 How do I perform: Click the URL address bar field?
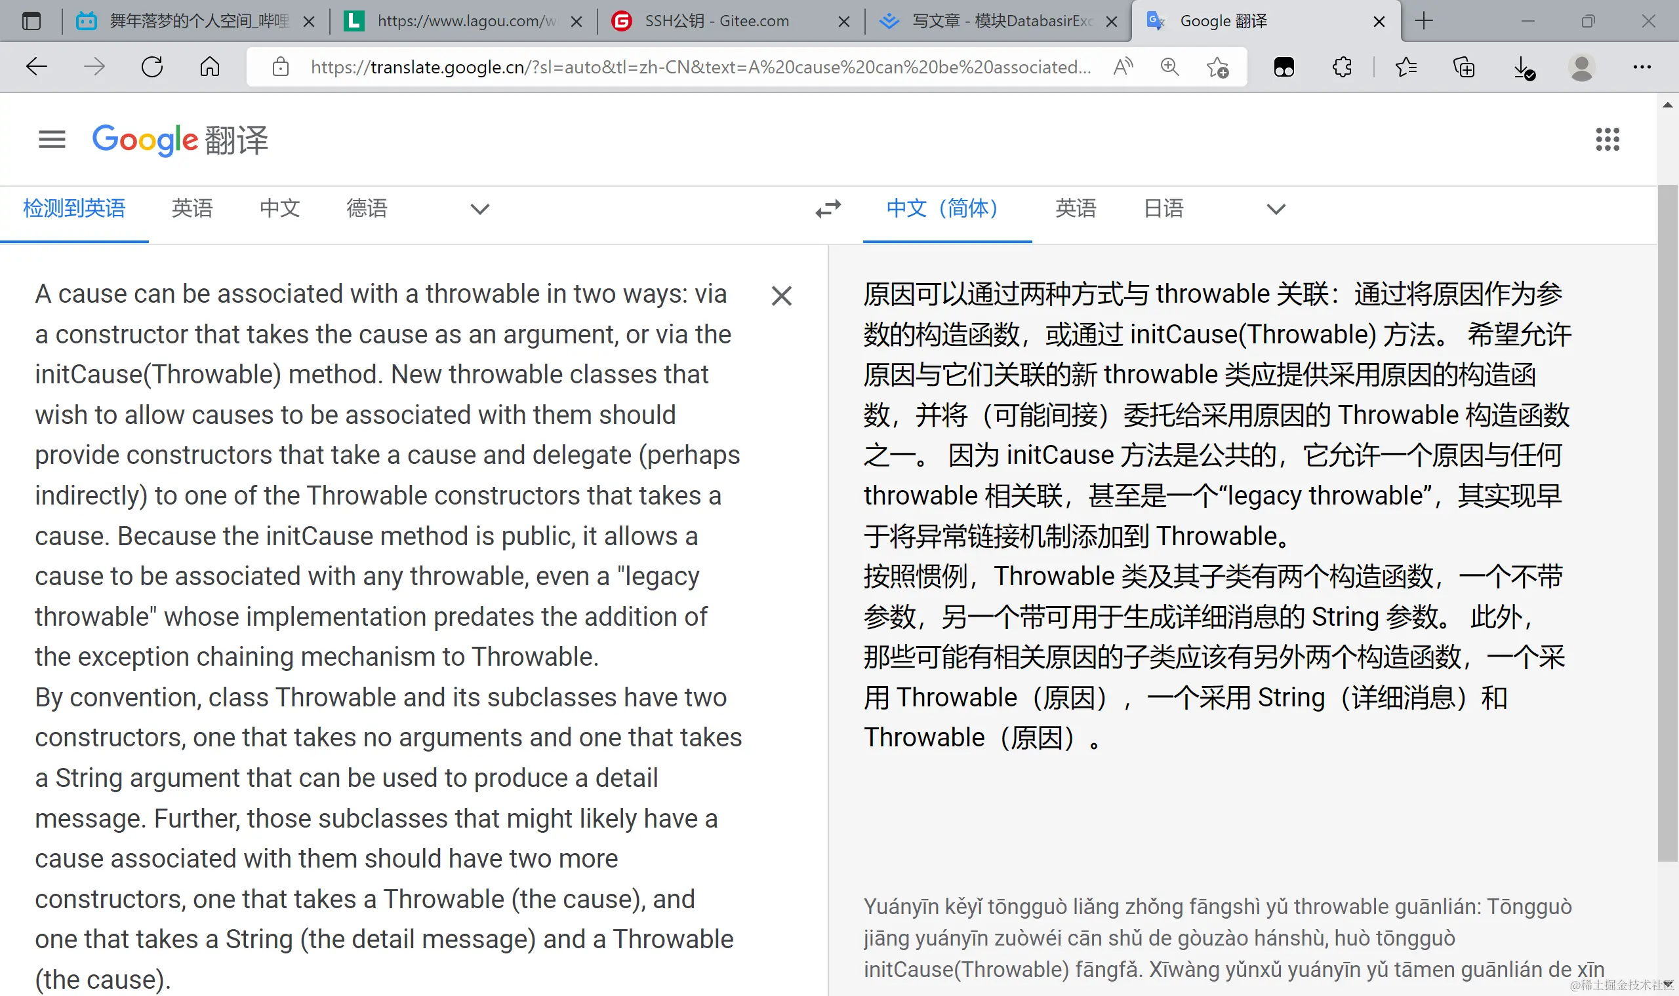click(x=698, y=67)
